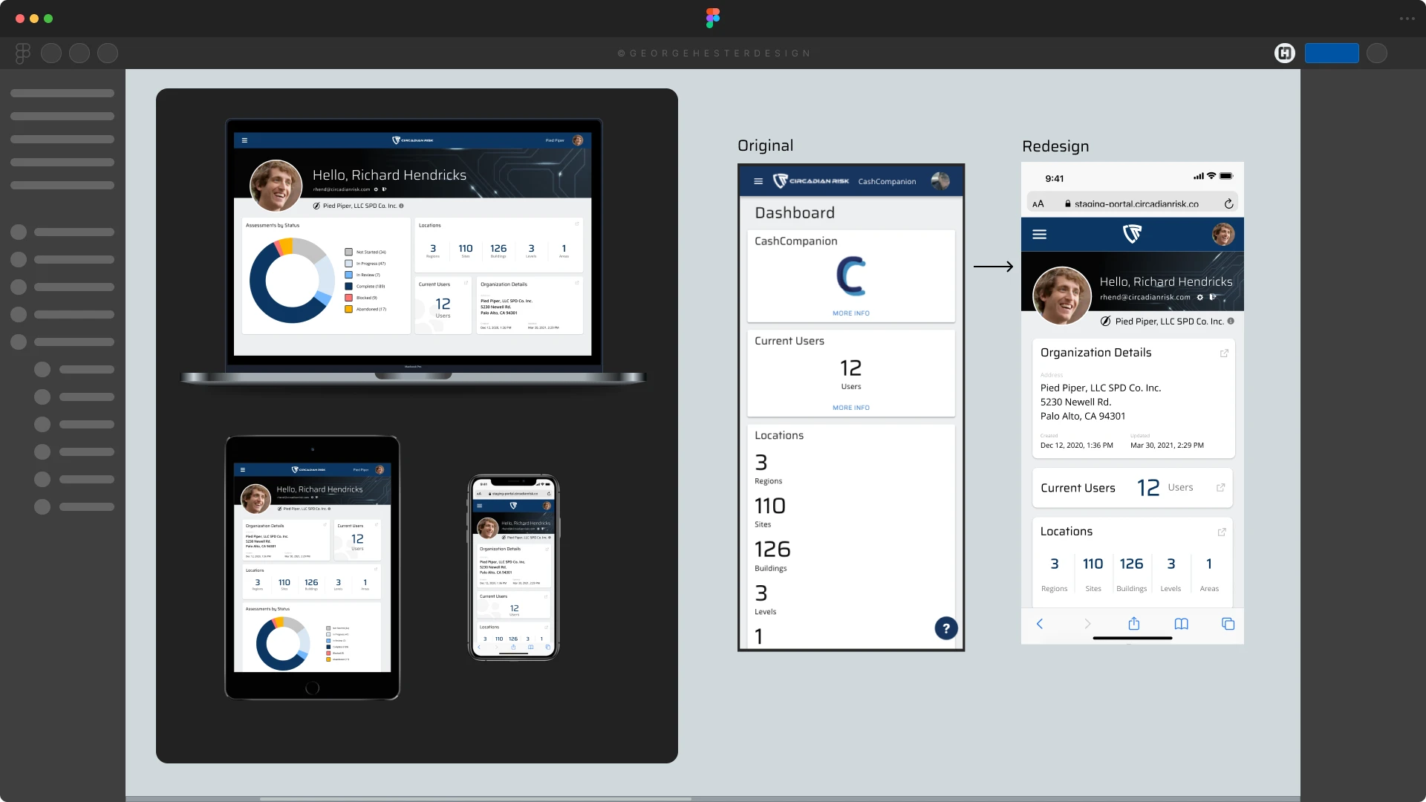This screenshot has width=1426, height=802.
Task: Open the Figma main menu icon in toolbar
Action: (x=23, y=53)
